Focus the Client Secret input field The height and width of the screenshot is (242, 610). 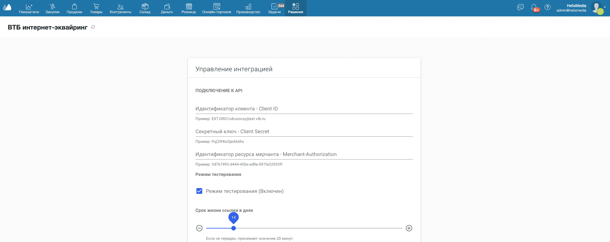click(304, 132)
